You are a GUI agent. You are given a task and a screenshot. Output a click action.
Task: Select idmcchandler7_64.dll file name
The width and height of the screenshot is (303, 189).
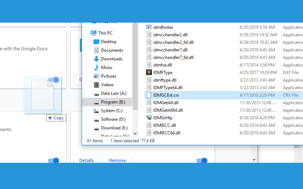173,57
